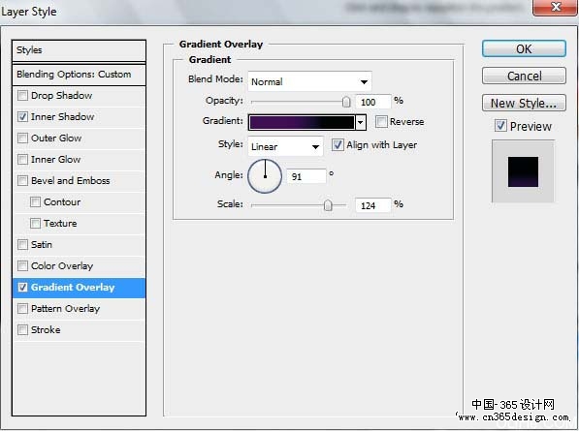Uncheck the Gradient Overlay checkbox
Image resolution: width=579 pixels, height=431 pixels.
(22, 288)
